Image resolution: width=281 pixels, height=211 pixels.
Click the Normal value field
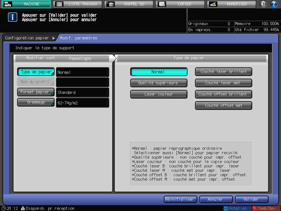point(83,72)
